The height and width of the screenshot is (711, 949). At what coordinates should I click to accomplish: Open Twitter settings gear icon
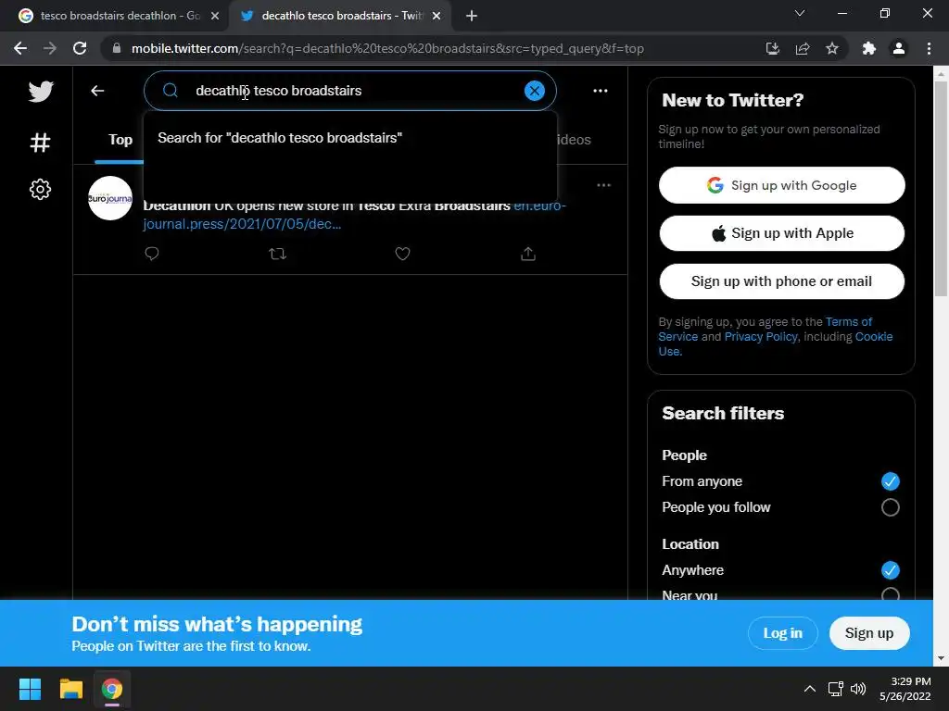pyautogui.click(x=40, y=189)
